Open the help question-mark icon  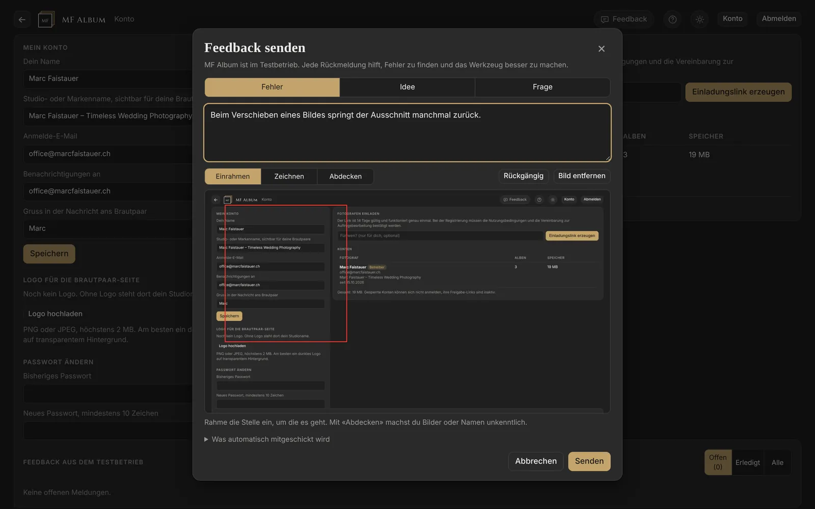[x=672, y=19]
